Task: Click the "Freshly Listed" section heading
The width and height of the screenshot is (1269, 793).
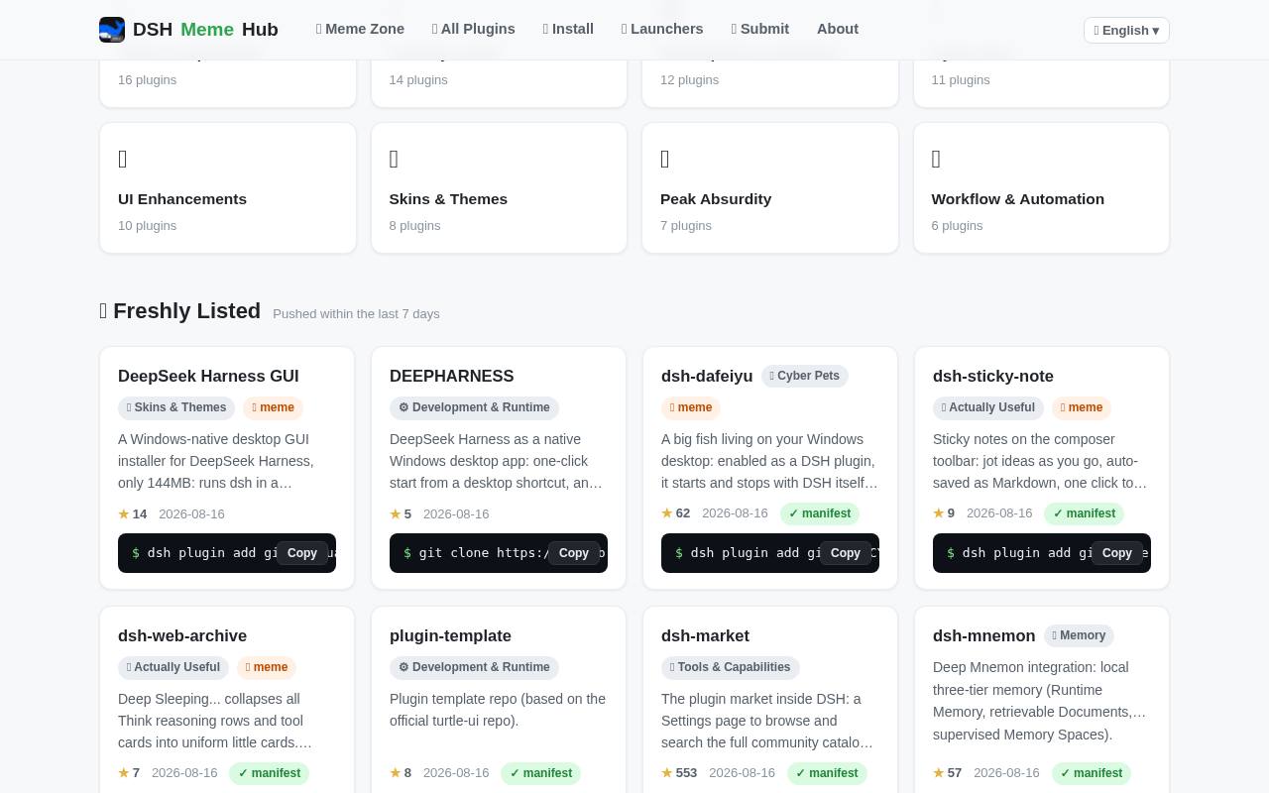Action: (180, 311)
